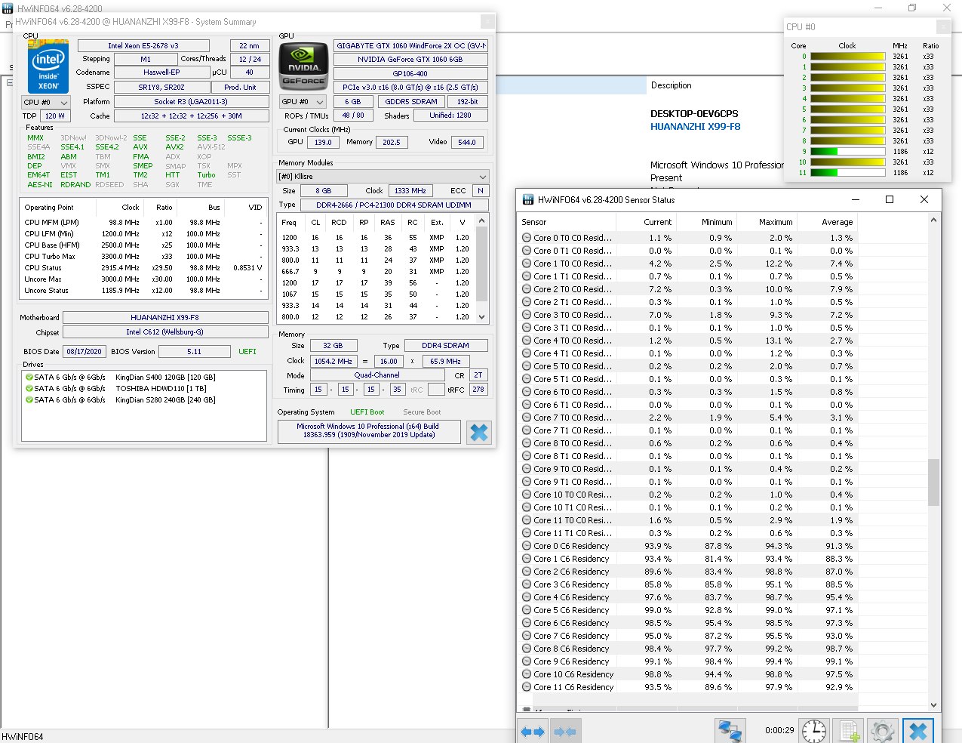Click the NVIDIA GeForce logo
Viewport: 962px width, 743px height.
303,65
